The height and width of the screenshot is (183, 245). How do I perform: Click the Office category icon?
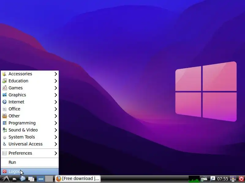(x=5, y=109)
